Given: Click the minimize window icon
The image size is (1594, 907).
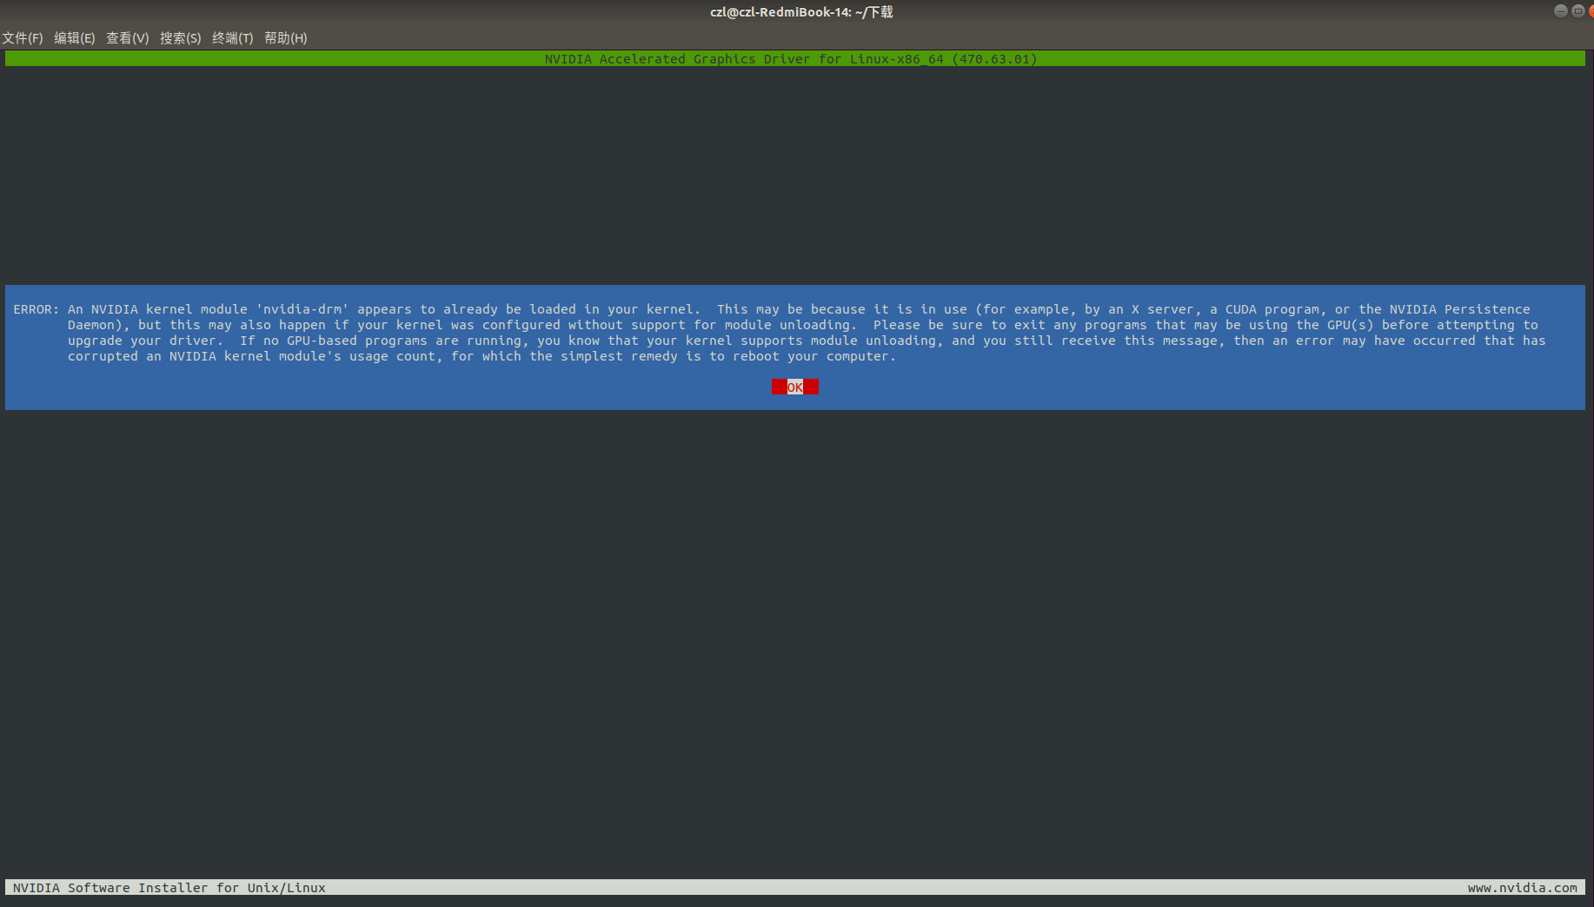Looking at the screenshot, I should point(1561,10).
